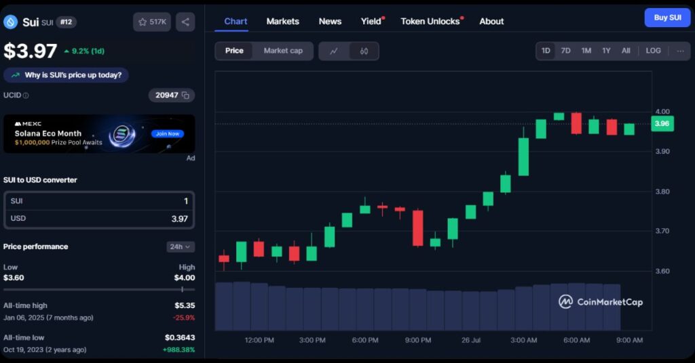Click the price performance low-high range bar

coord(99,290)
